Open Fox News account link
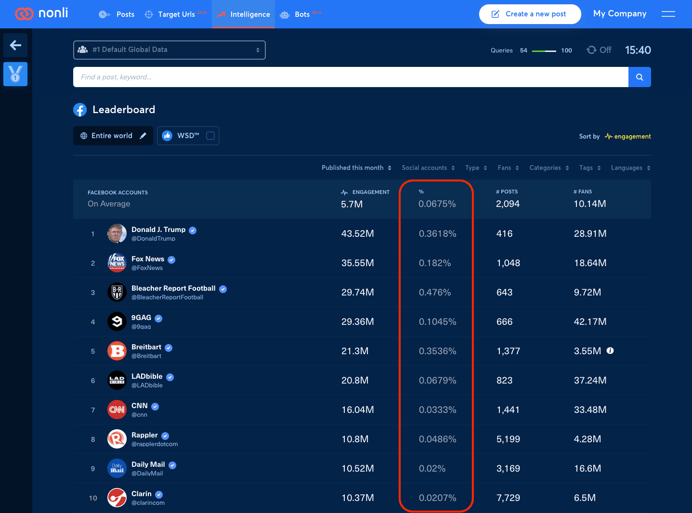The image size is (692, 513). [x=148, y=259]
